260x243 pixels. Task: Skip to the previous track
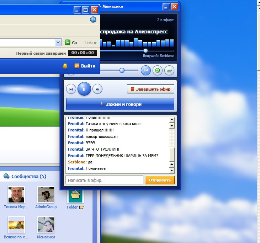coord(71,89)
